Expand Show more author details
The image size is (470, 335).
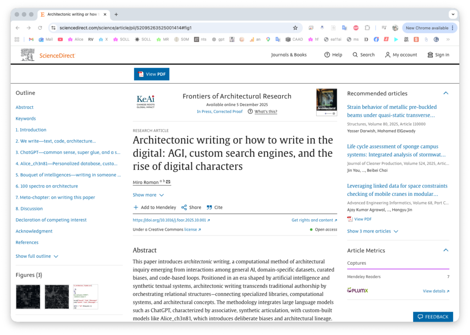pos(148,195)
